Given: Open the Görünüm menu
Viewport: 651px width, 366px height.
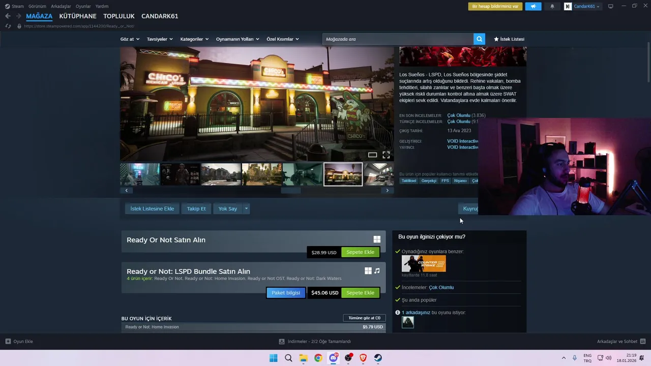Looking at the screenshot, I should point(37,7).
